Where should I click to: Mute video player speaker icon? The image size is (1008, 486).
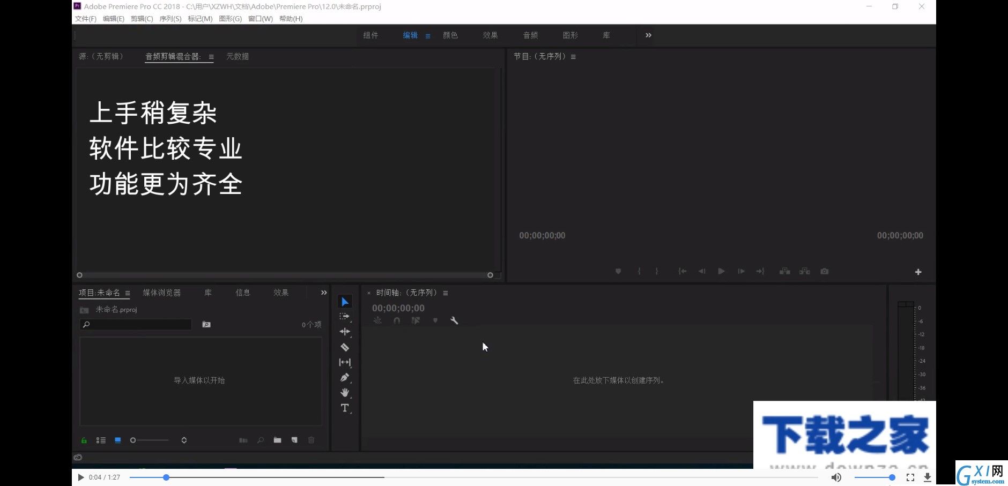coord(836,477)
